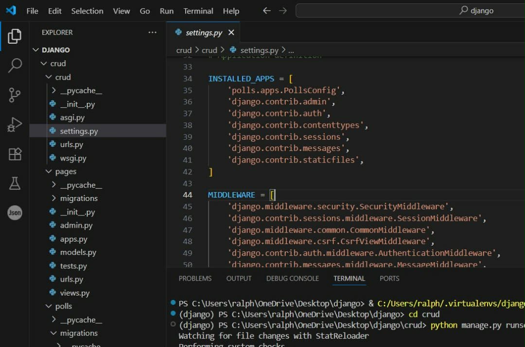Image resolution: width=525 pixels, height=347 pixels.
Task: Click the django command center search box
Action: point(410,11)
